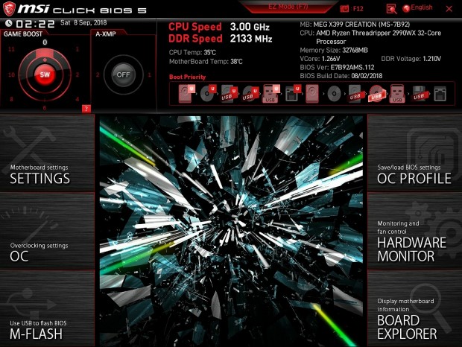This screenshot has width=462, height=347.
Task: Open OC PROFILE save/load settings
Action: tap(414, 153)
